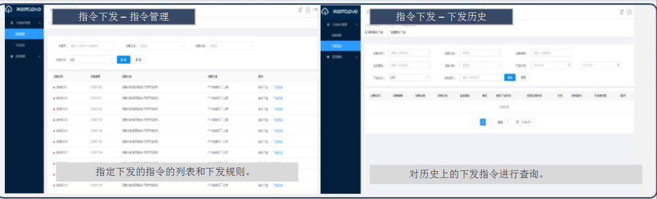Image resolution: width=657 pixels, height=199 pixels.
Task: Open the 设备区域 dropdown in 下发历史 screen
Action: (480, 53)
